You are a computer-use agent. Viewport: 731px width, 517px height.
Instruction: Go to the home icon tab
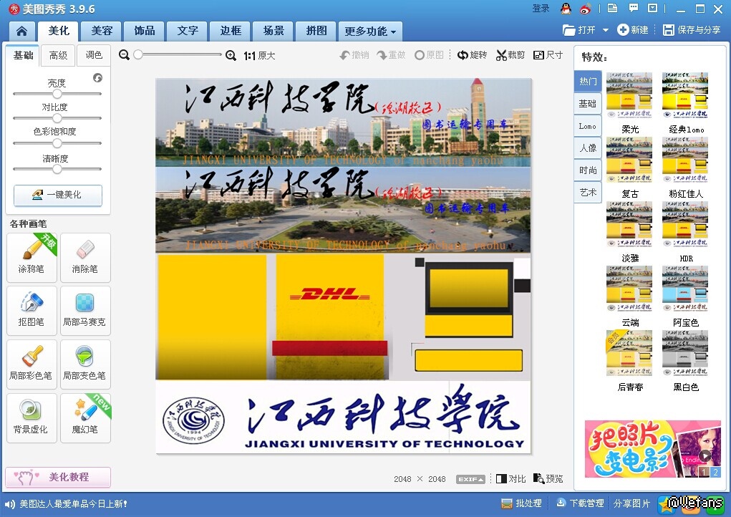(x=21, y=32)
